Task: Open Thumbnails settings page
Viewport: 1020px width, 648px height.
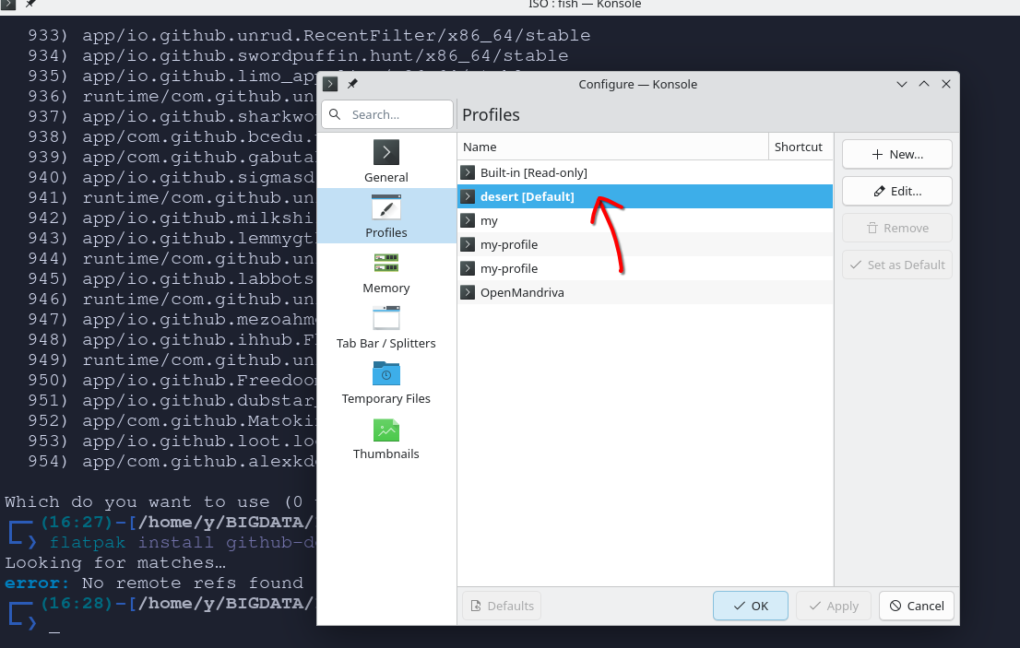Action: point(385,437)
